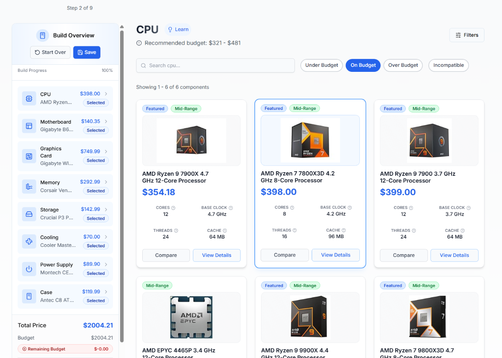
Task: Toggle the Over Budget filter
Action: coord(403,65)
